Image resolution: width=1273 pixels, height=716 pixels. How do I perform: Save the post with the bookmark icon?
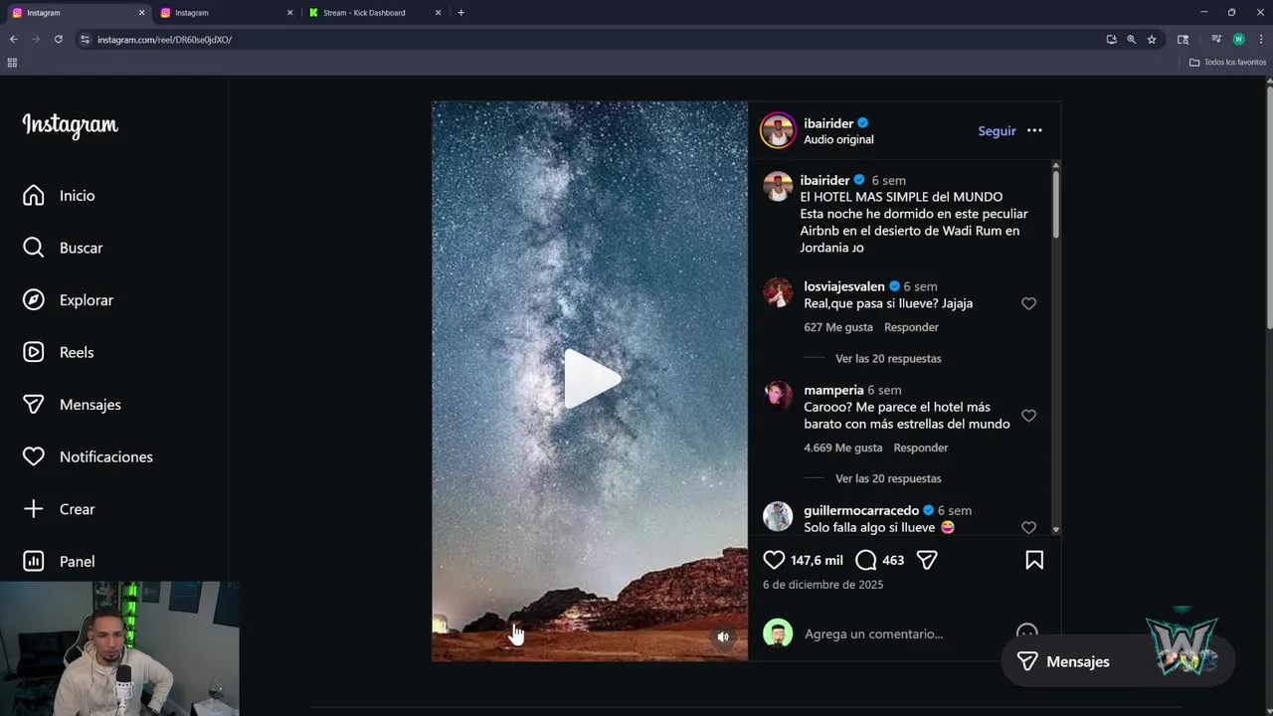1034,560
